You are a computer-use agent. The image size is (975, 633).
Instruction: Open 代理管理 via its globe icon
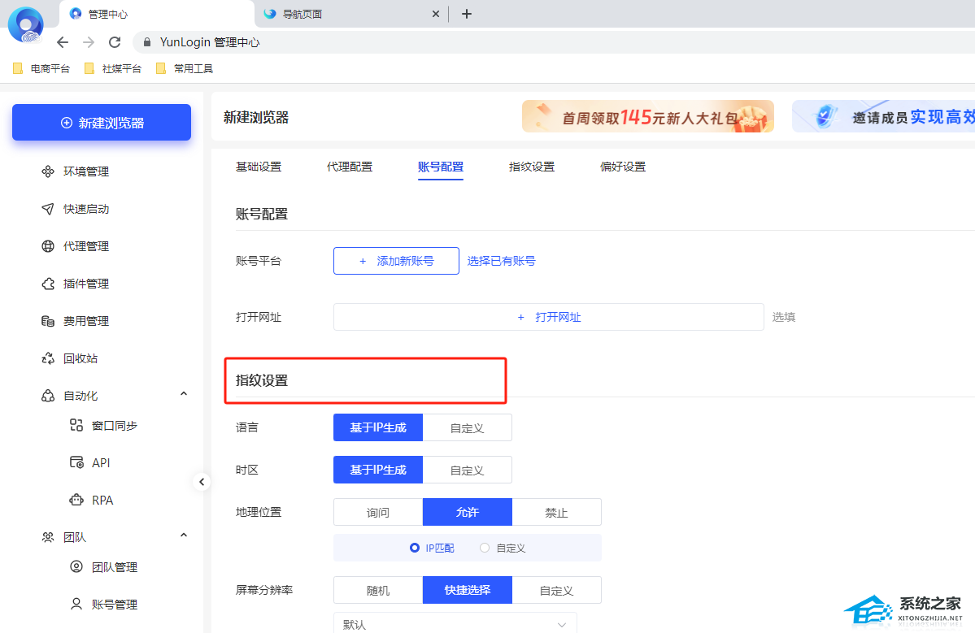pos(48,246)
